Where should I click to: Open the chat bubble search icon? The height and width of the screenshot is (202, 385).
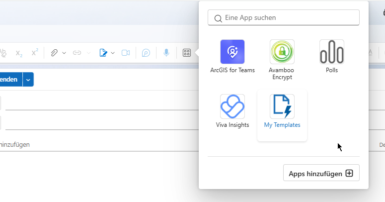click(x=146, y=53)
